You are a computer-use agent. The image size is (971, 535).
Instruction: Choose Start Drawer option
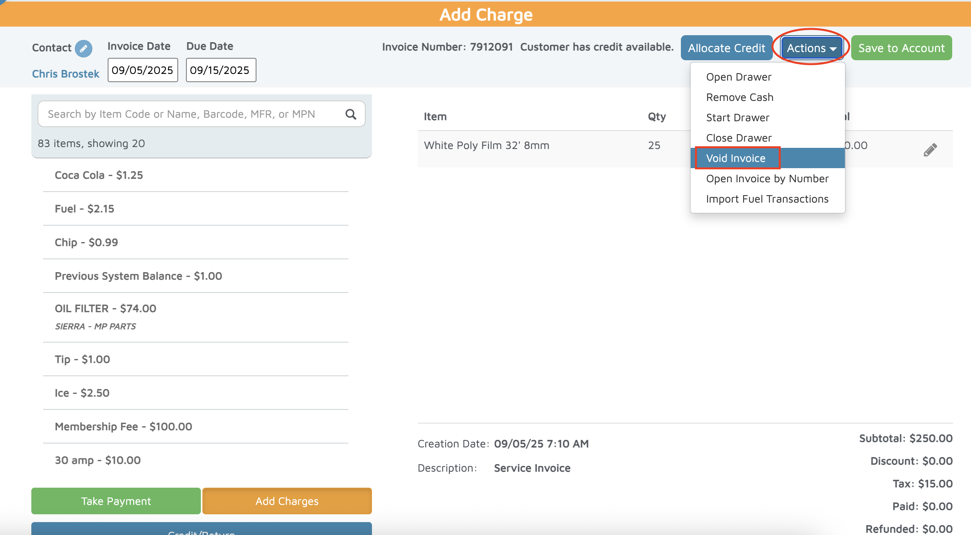738,118
